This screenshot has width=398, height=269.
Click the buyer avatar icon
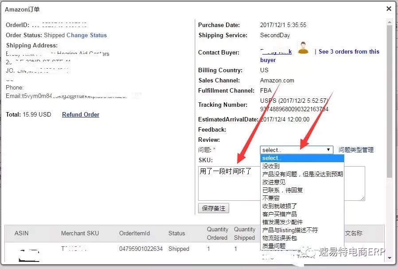tap(303, 48)
